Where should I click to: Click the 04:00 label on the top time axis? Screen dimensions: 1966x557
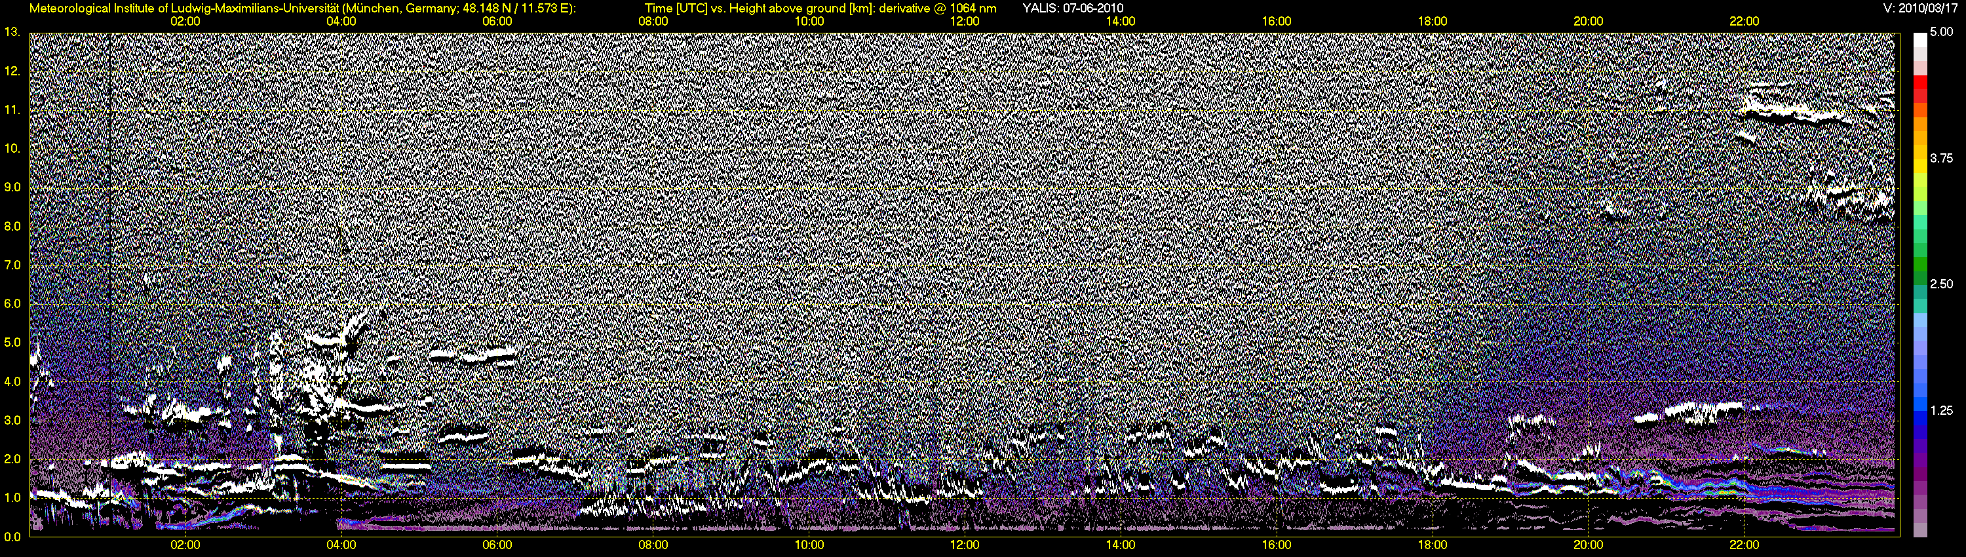pyautogui.click(x=341, y=22)
